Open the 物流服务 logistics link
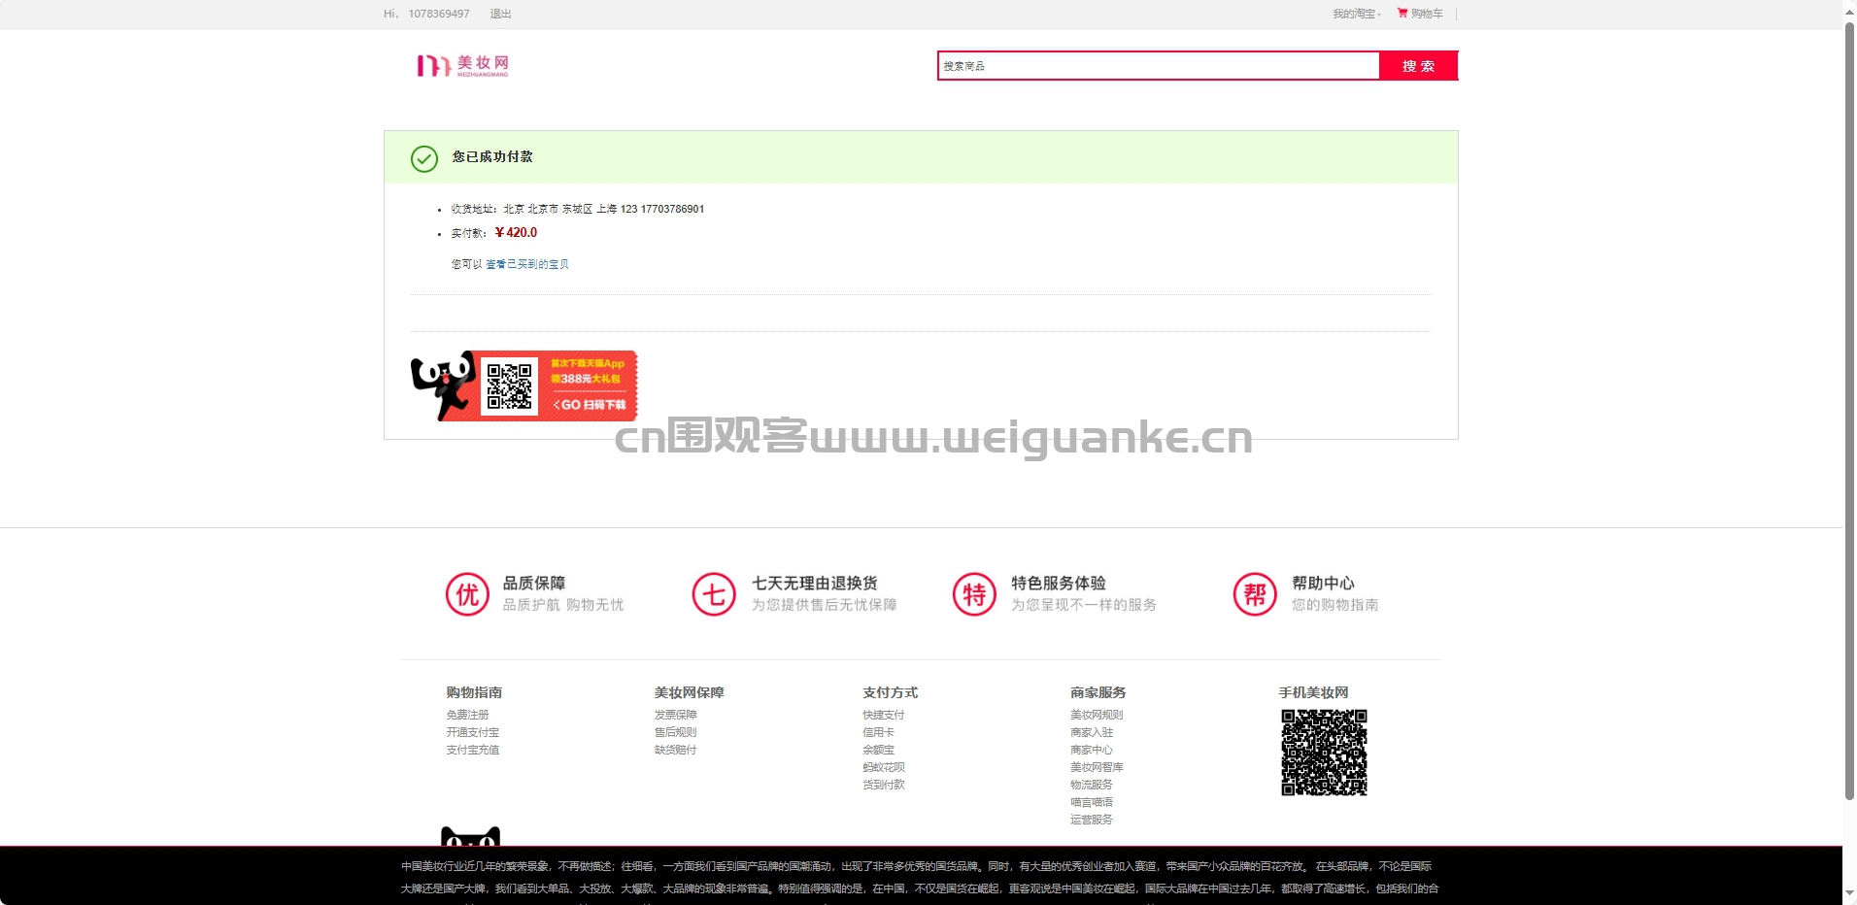Image resolution: width=1857 pixels, height=905 pixels. [x=1092, y=785]
